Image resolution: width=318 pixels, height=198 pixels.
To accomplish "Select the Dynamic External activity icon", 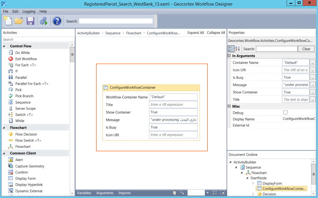I will [11, 191].
